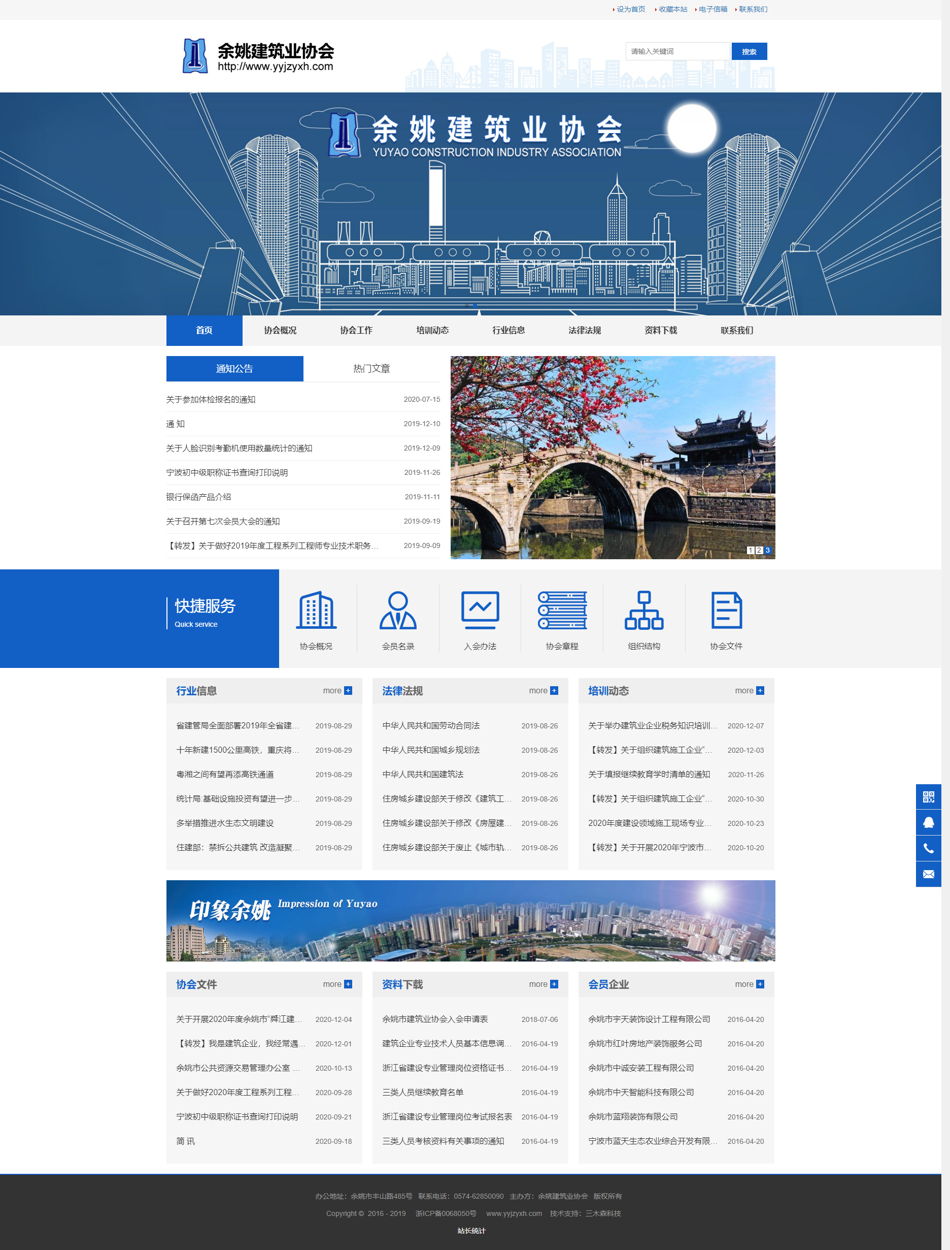Open the 协会文件 document icon
Viewport: 950px width, 1250px height.
(726, 611)
